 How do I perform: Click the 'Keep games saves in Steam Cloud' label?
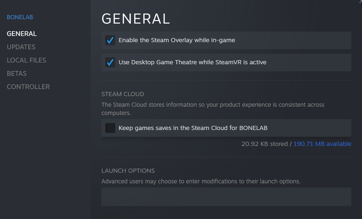[193, 128]
